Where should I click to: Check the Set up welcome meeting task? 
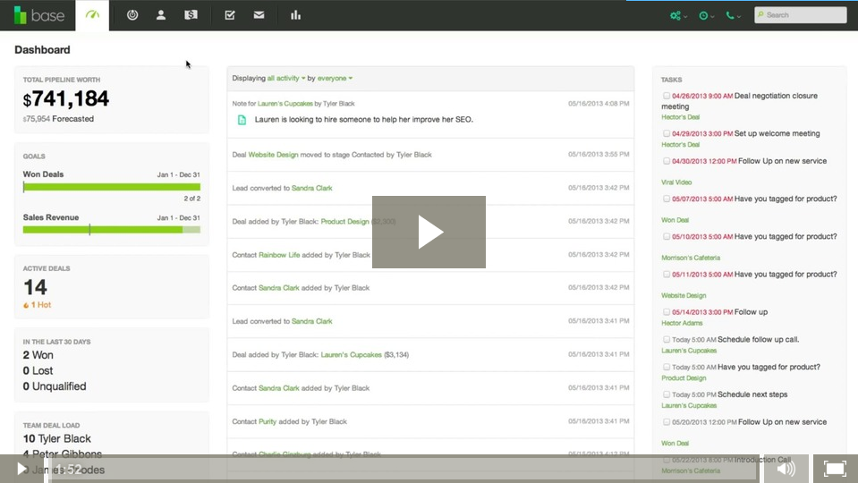(x=666, y=133)
